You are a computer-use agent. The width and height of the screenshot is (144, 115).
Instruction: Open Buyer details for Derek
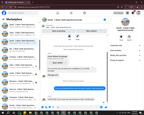[58, 63]
